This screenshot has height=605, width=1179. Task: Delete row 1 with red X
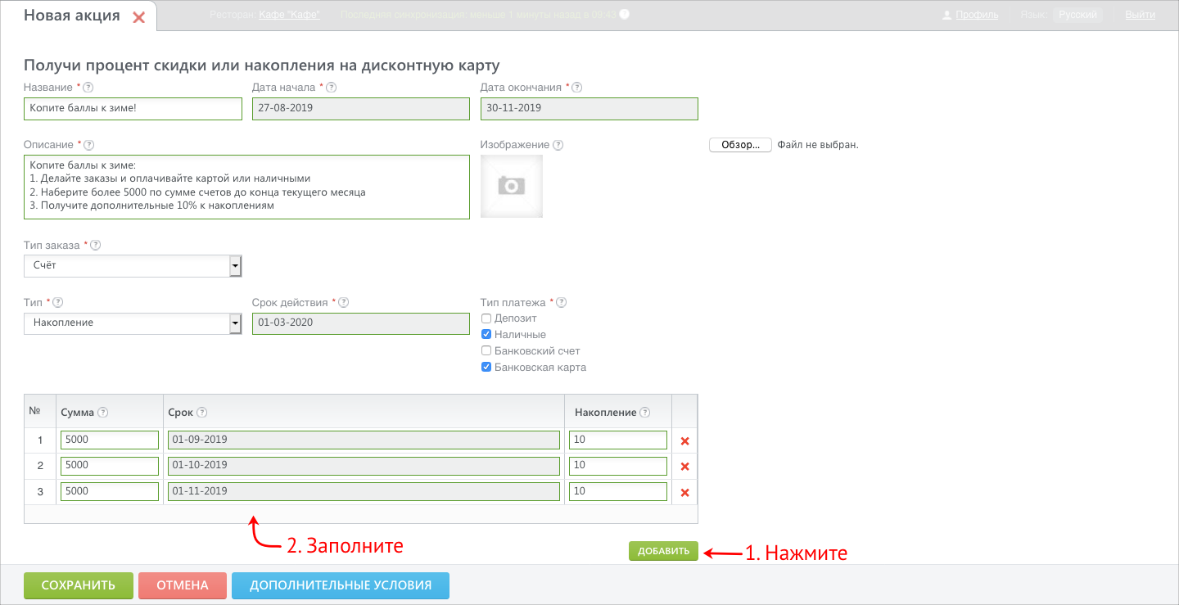click(685, 441)
